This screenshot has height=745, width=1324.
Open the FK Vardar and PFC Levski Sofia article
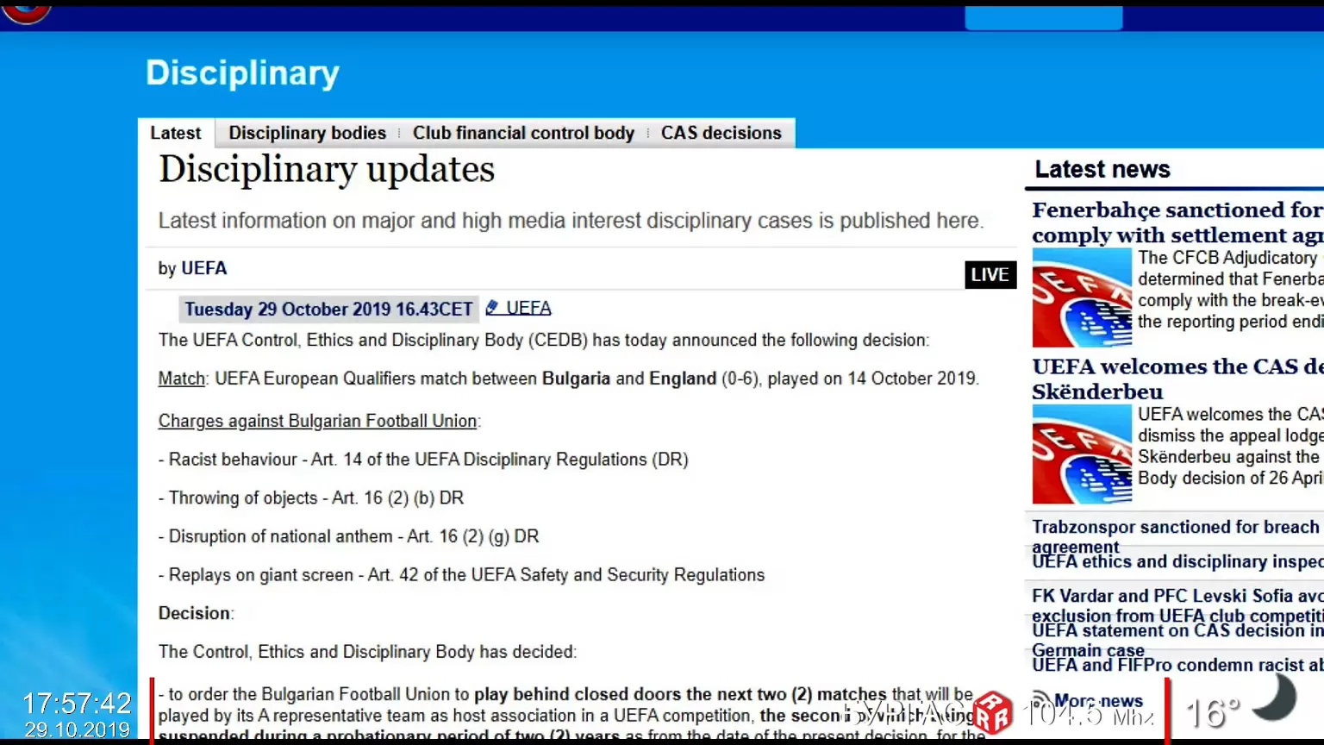pyautogui.click(x=1177, y=605)
